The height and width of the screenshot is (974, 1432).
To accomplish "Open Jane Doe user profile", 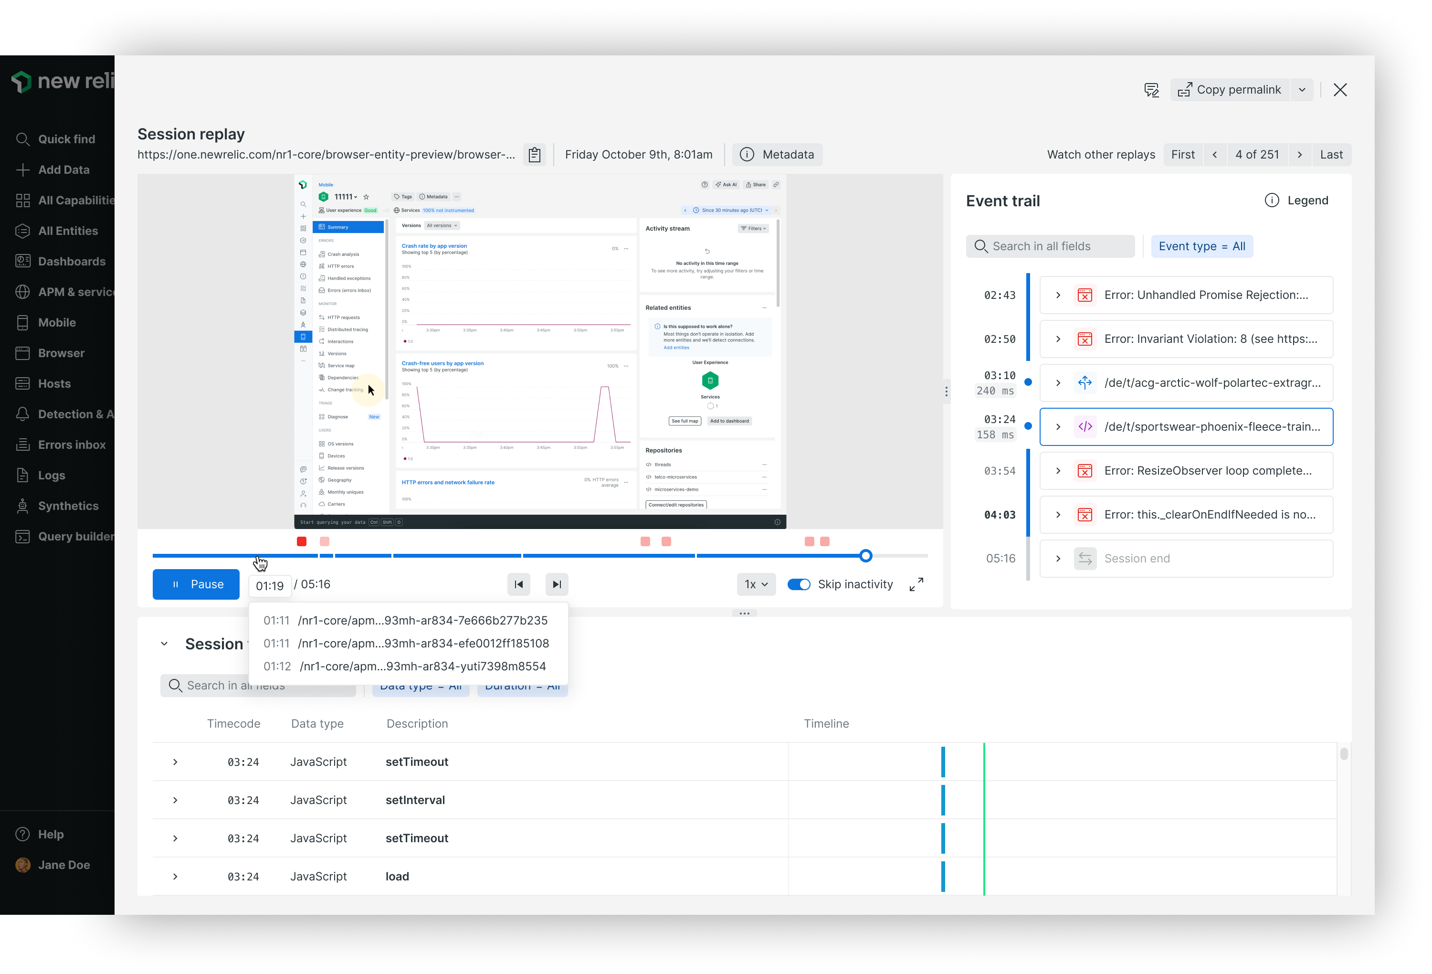I will (x=53, y=865).
